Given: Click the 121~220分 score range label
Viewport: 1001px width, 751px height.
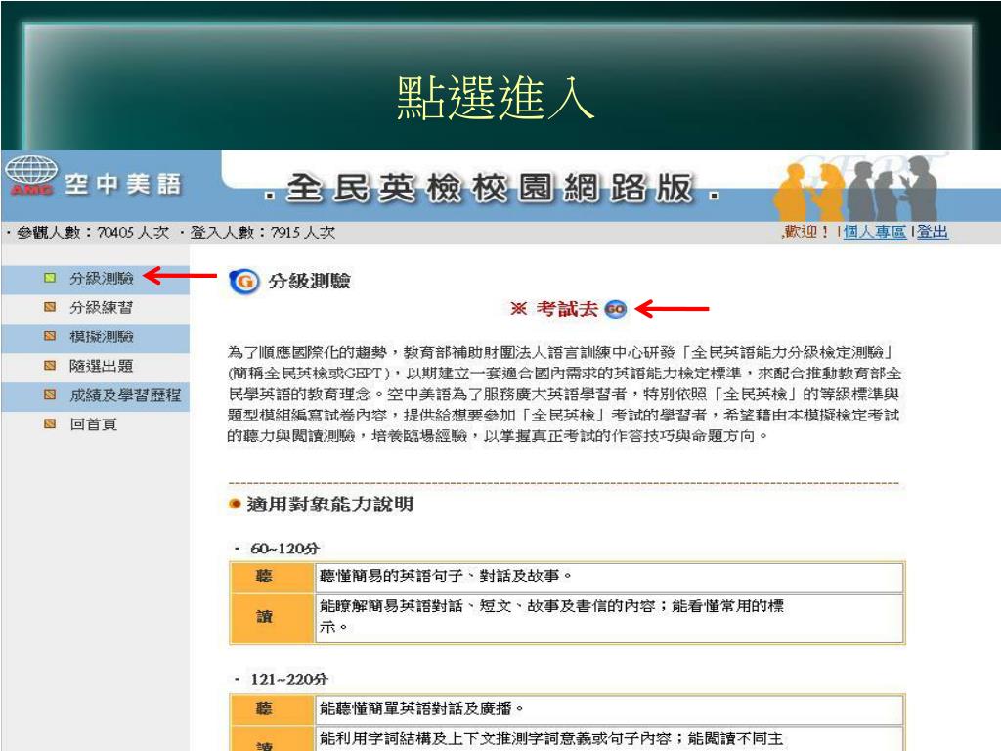Looking at the screenshot, I should tap(289, 679).
